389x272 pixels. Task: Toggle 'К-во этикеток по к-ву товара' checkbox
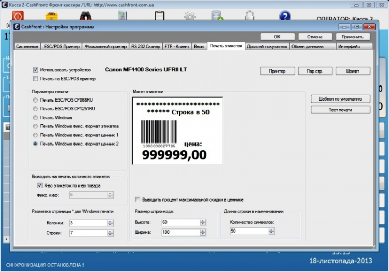[x=40, y=185]
